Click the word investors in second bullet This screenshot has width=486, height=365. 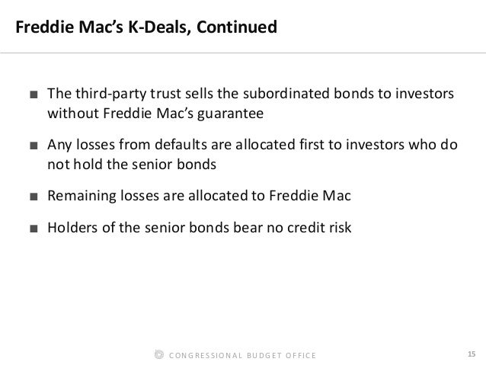click(x=375, y=145)
